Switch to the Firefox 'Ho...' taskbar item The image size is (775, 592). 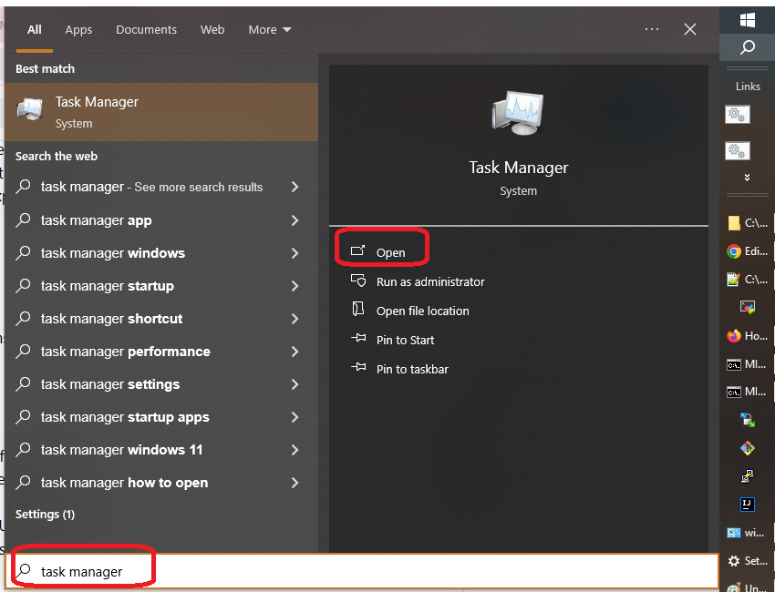coord(748,336)
